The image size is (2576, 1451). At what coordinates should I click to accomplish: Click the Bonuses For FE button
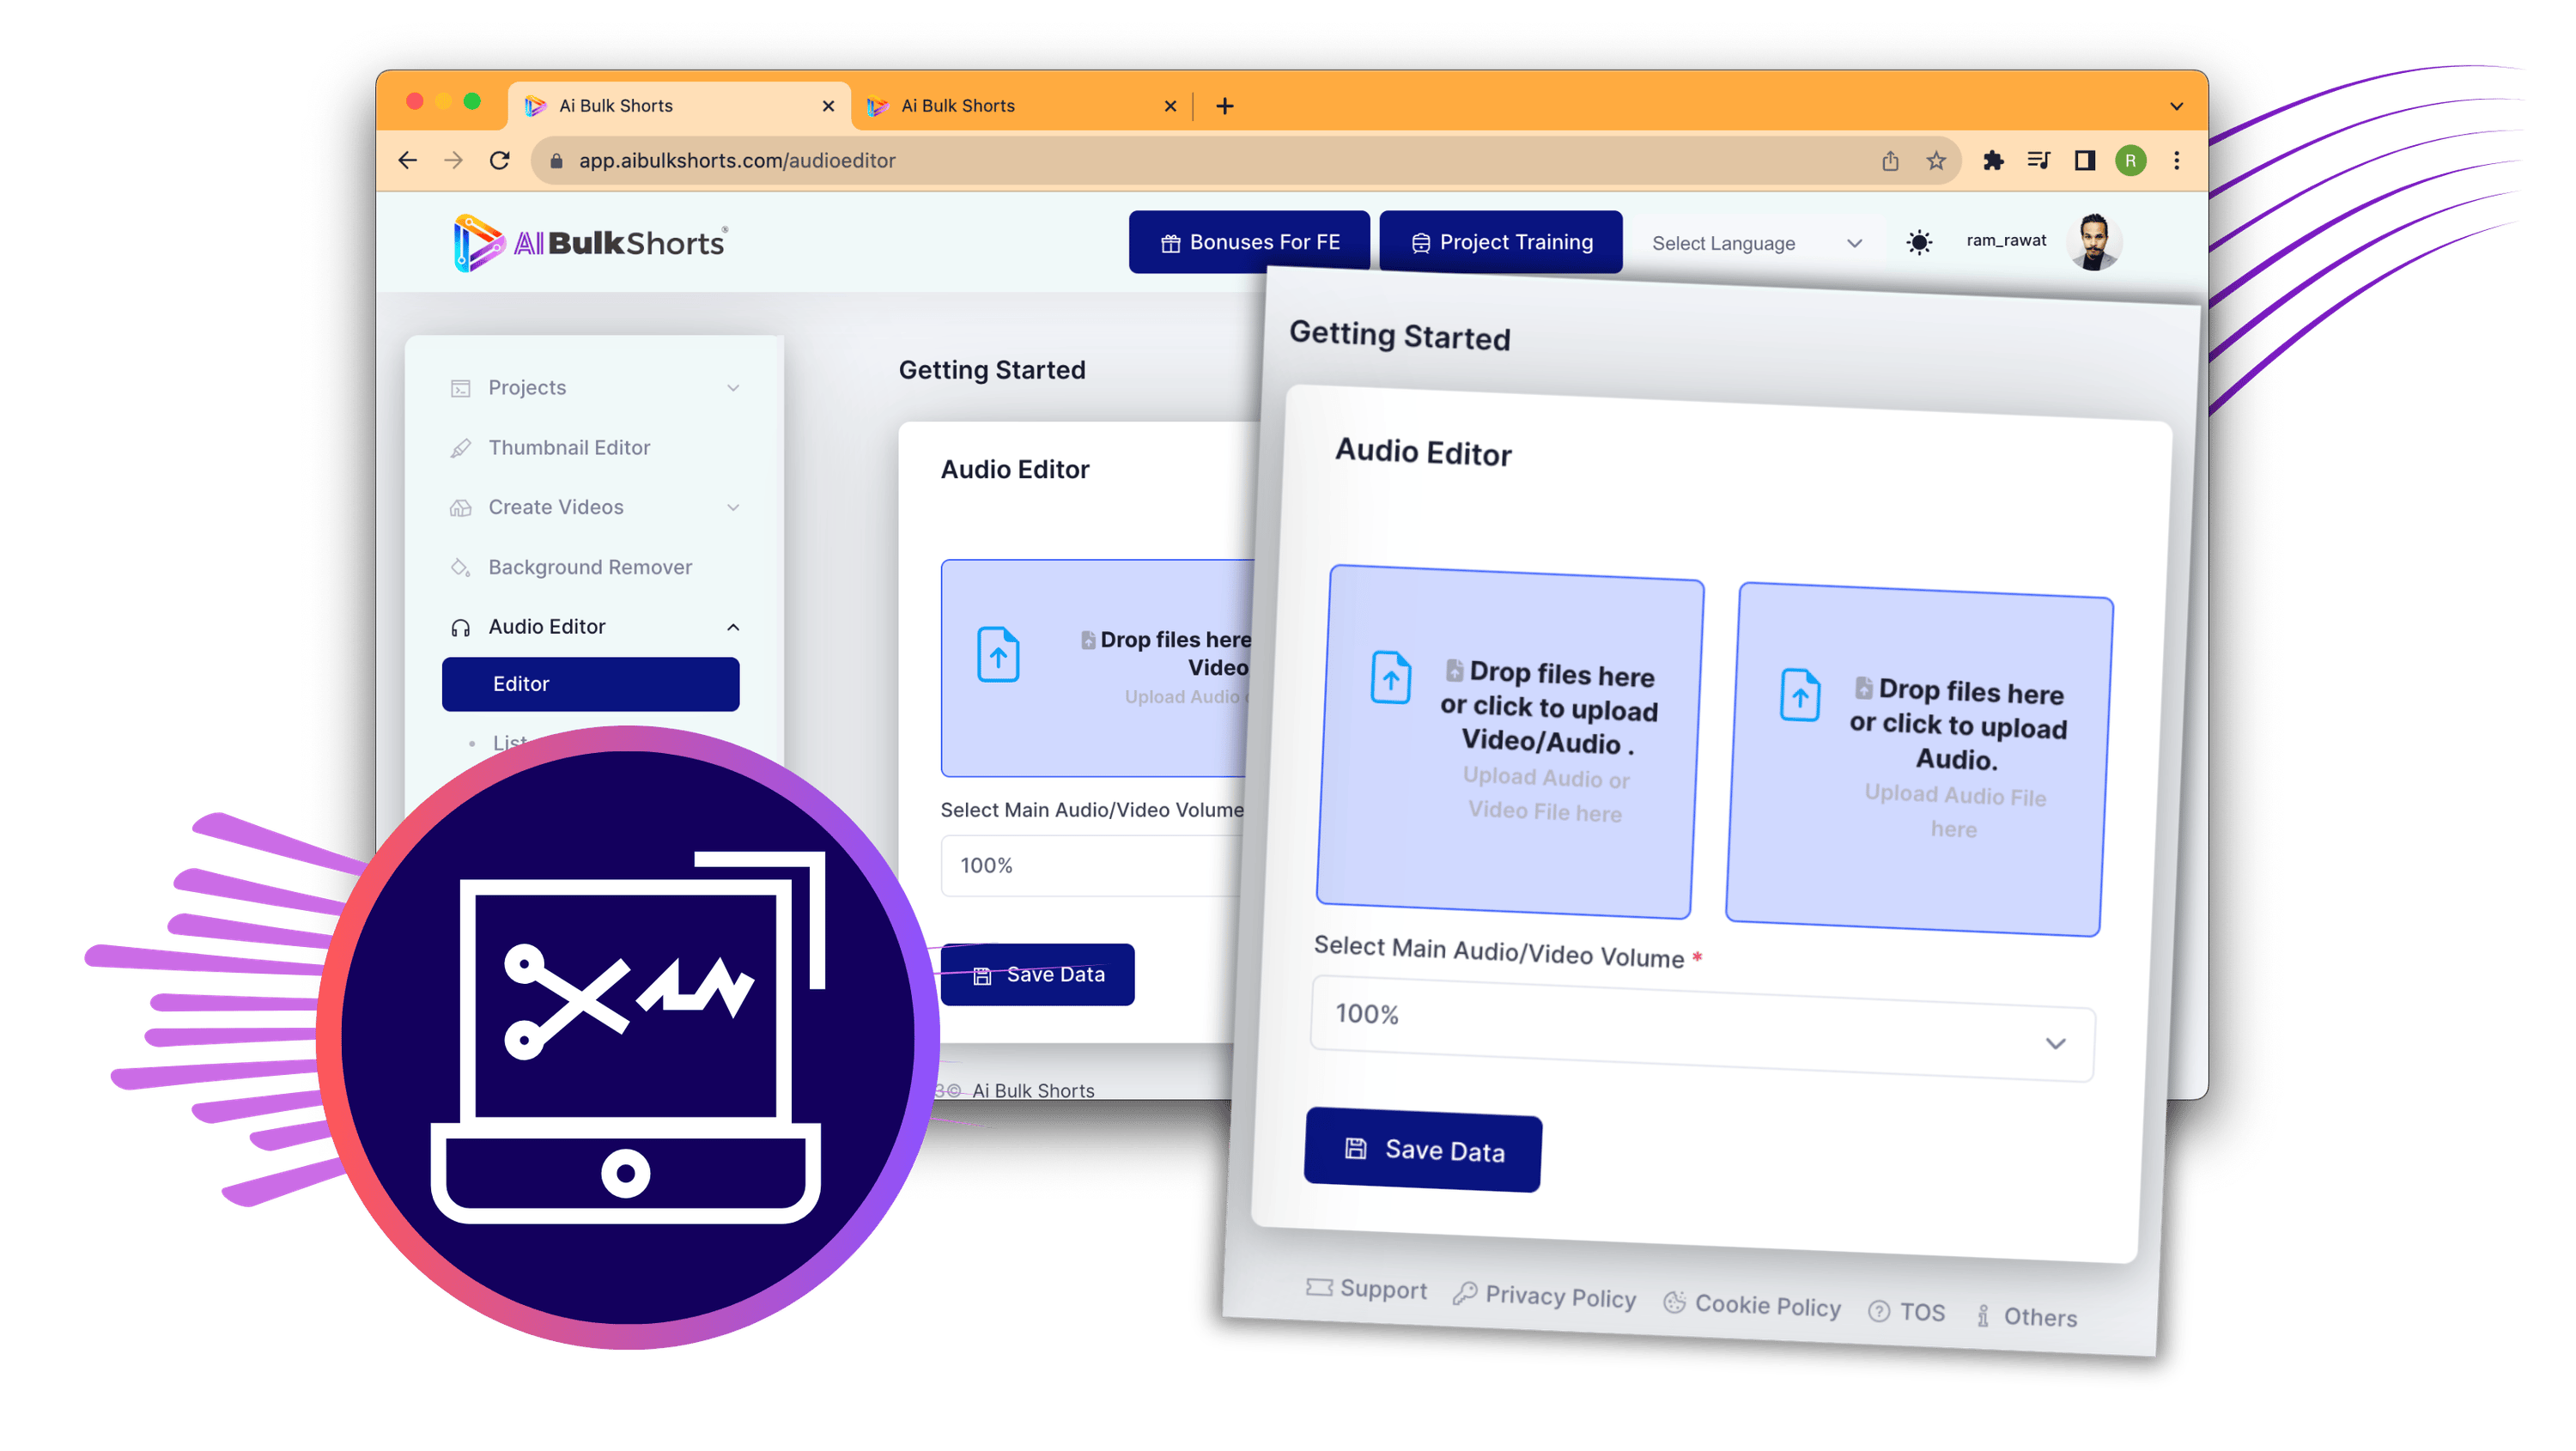(1249, 242)
